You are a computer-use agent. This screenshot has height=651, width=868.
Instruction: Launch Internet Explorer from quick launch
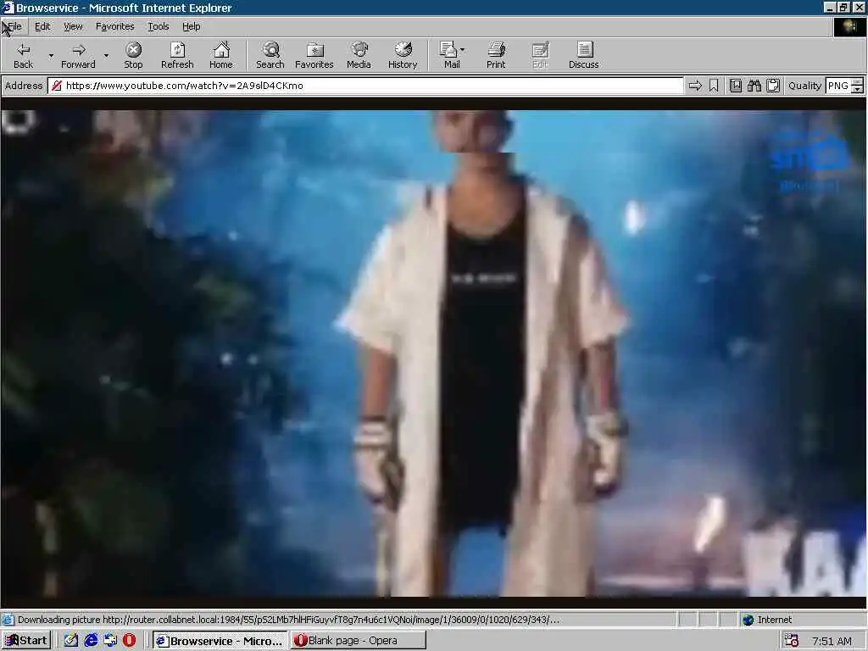click(x=91, y=641)
